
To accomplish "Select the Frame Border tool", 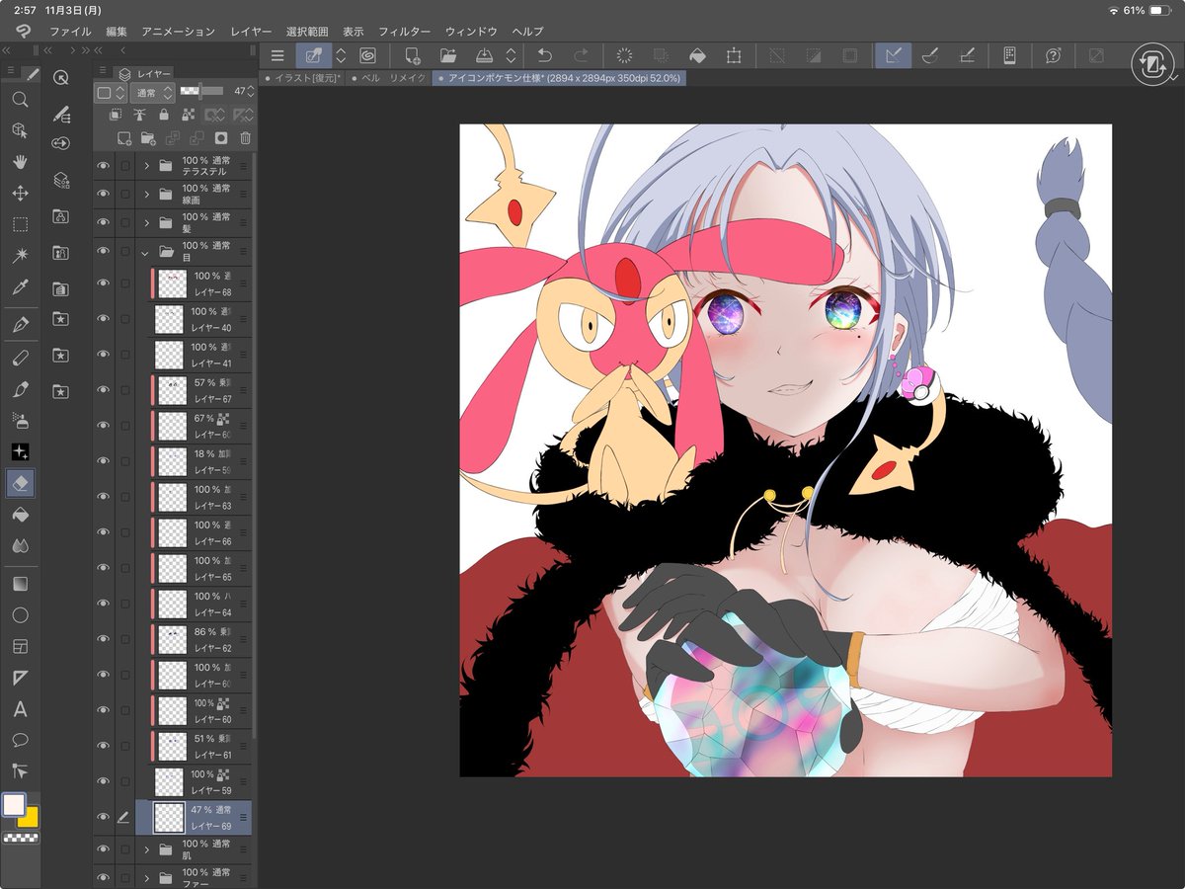I will point(20,647).
